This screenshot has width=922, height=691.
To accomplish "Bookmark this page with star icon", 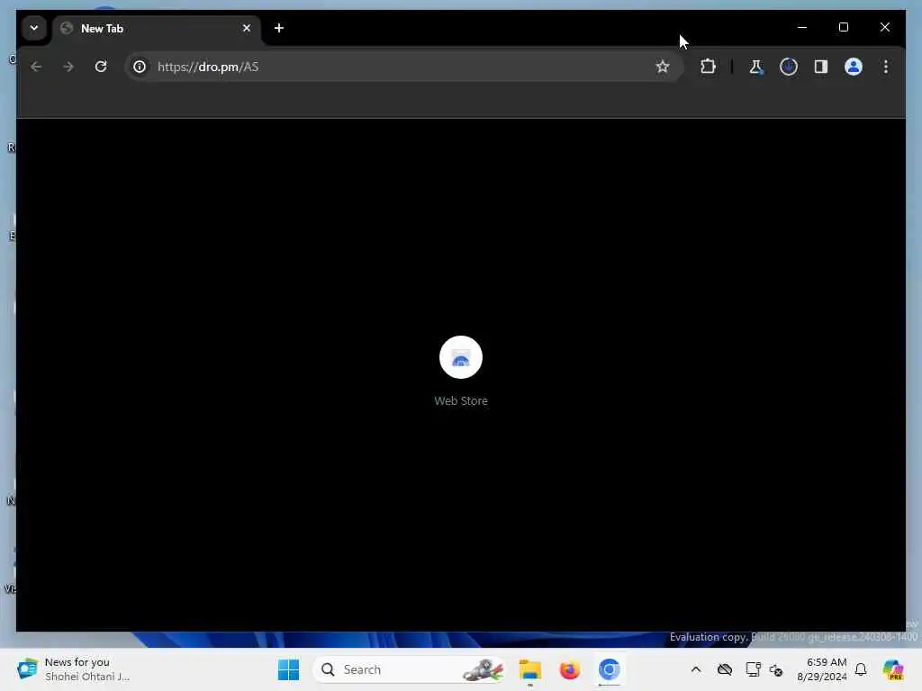I will coord(663,67).
